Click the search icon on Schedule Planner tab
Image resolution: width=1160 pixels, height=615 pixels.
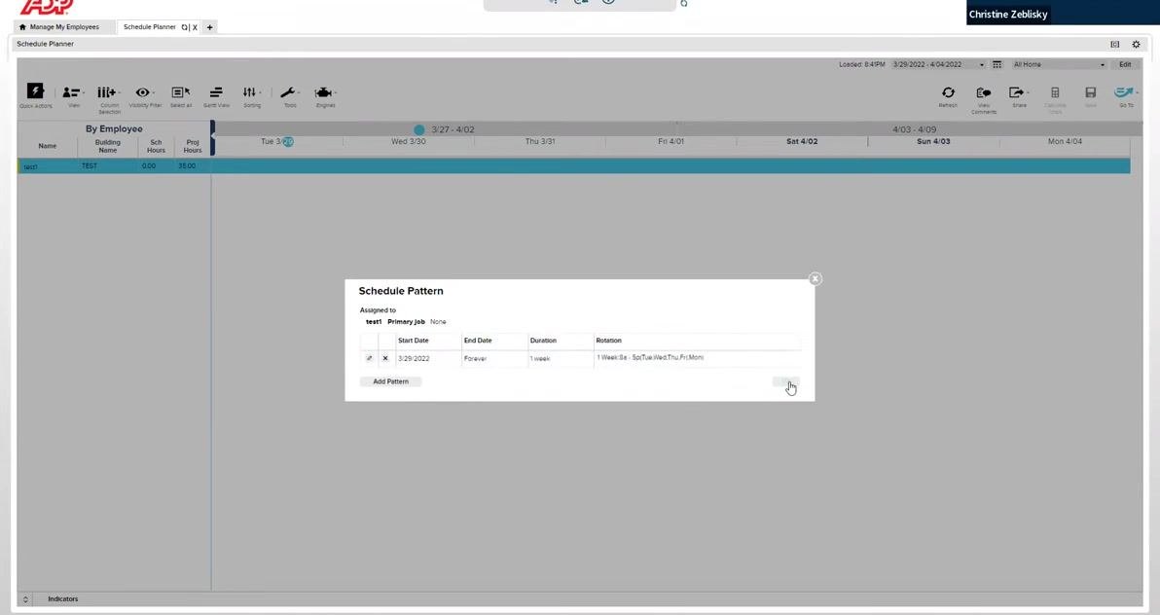184,27
